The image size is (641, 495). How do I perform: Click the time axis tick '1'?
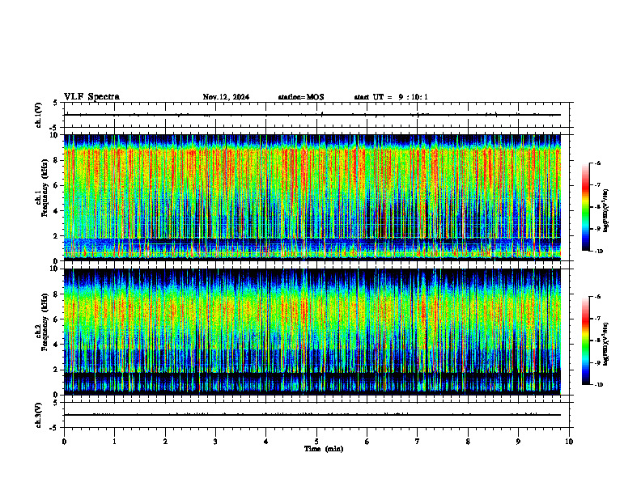[114, 442]
